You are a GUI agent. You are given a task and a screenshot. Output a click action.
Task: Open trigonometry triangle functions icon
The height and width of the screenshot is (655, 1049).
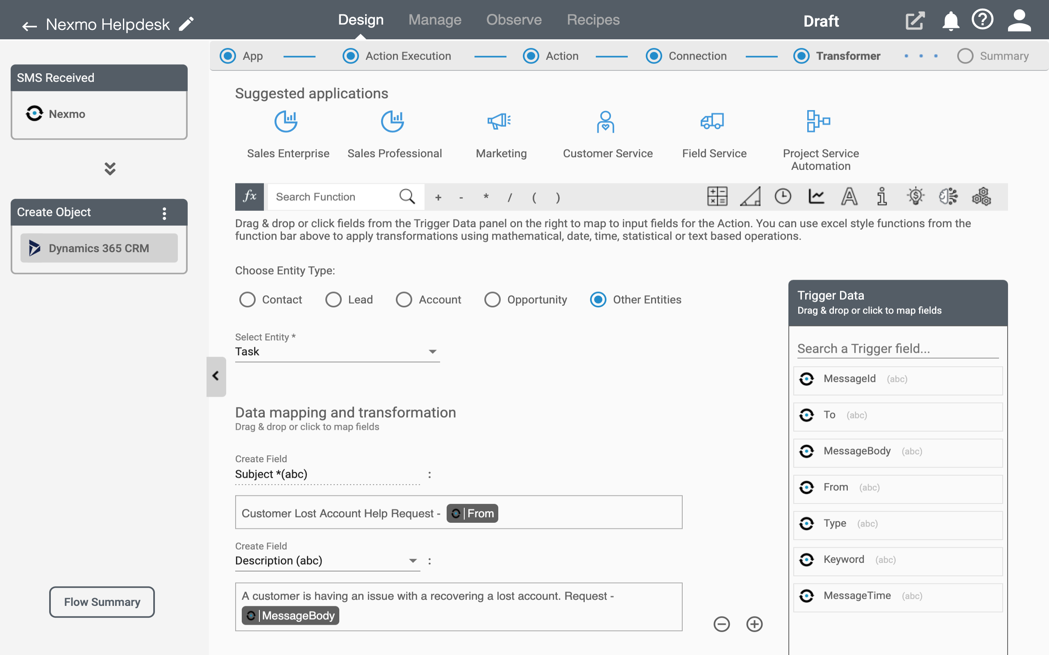[750, 196]
